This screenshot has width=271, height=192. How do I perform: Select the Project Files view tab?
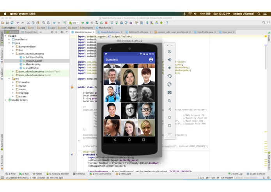(x=29, y=32)
